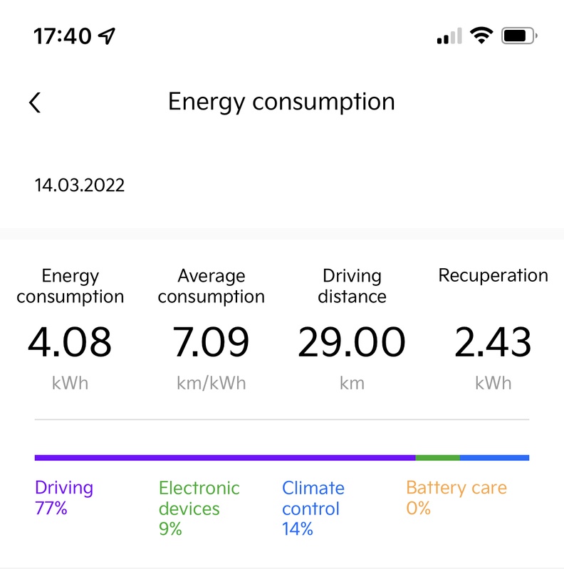Tap the 17:40 clock in status bar
Viewport: 564px width, 569px height.
coord(63,36)
